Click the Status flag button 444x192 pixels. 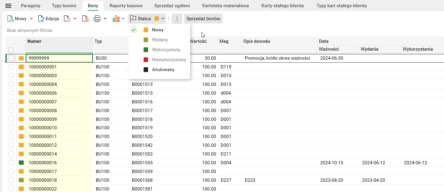click(x=141, y=19)
